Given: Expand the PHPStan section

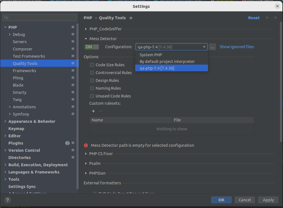Looking at the screenshot, I should click(86, 173).
